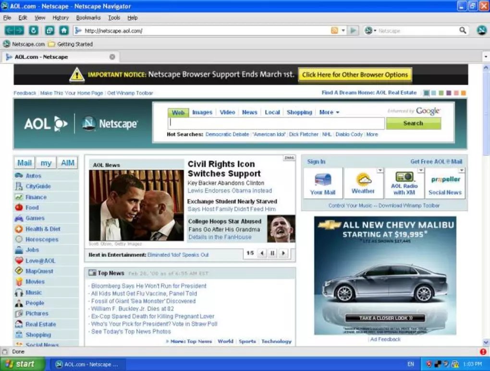Viewport: 490px width, 371px height.
Task: Click the RSS feed icon in address bar
Action: tap(335, 30)
